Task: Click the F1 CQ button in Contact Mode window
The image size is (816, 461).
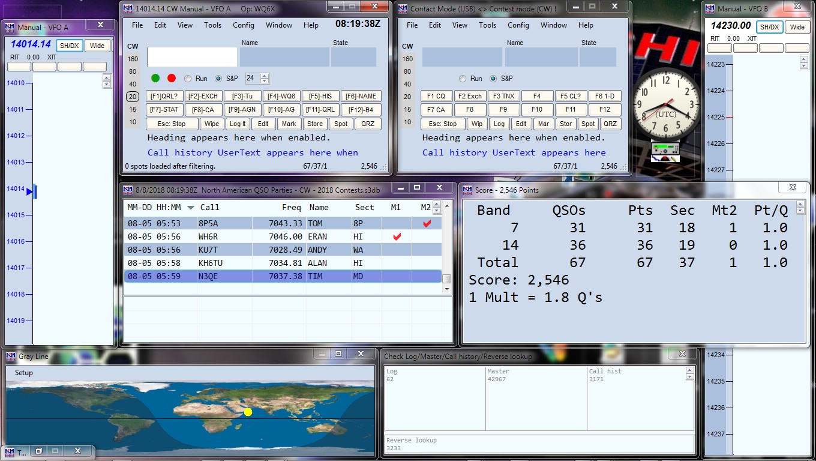Action: point(436,96)
